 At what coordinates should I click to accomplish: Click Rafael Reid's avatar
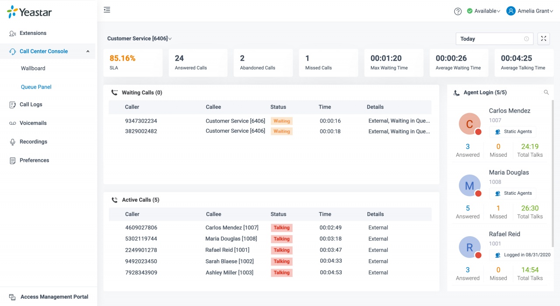click(x=469, y=248)
